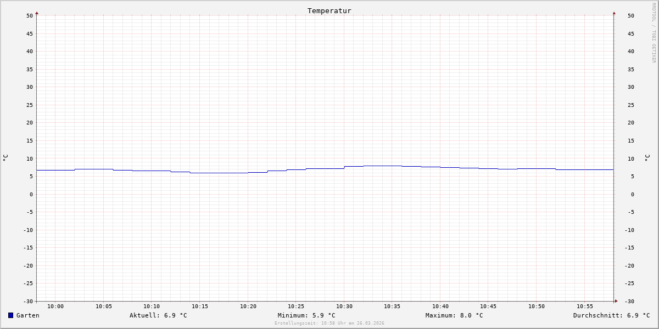This screenshot has width=659, height=329.
Task: Click the 10:15 time axis label
Action: click(200, 307)
